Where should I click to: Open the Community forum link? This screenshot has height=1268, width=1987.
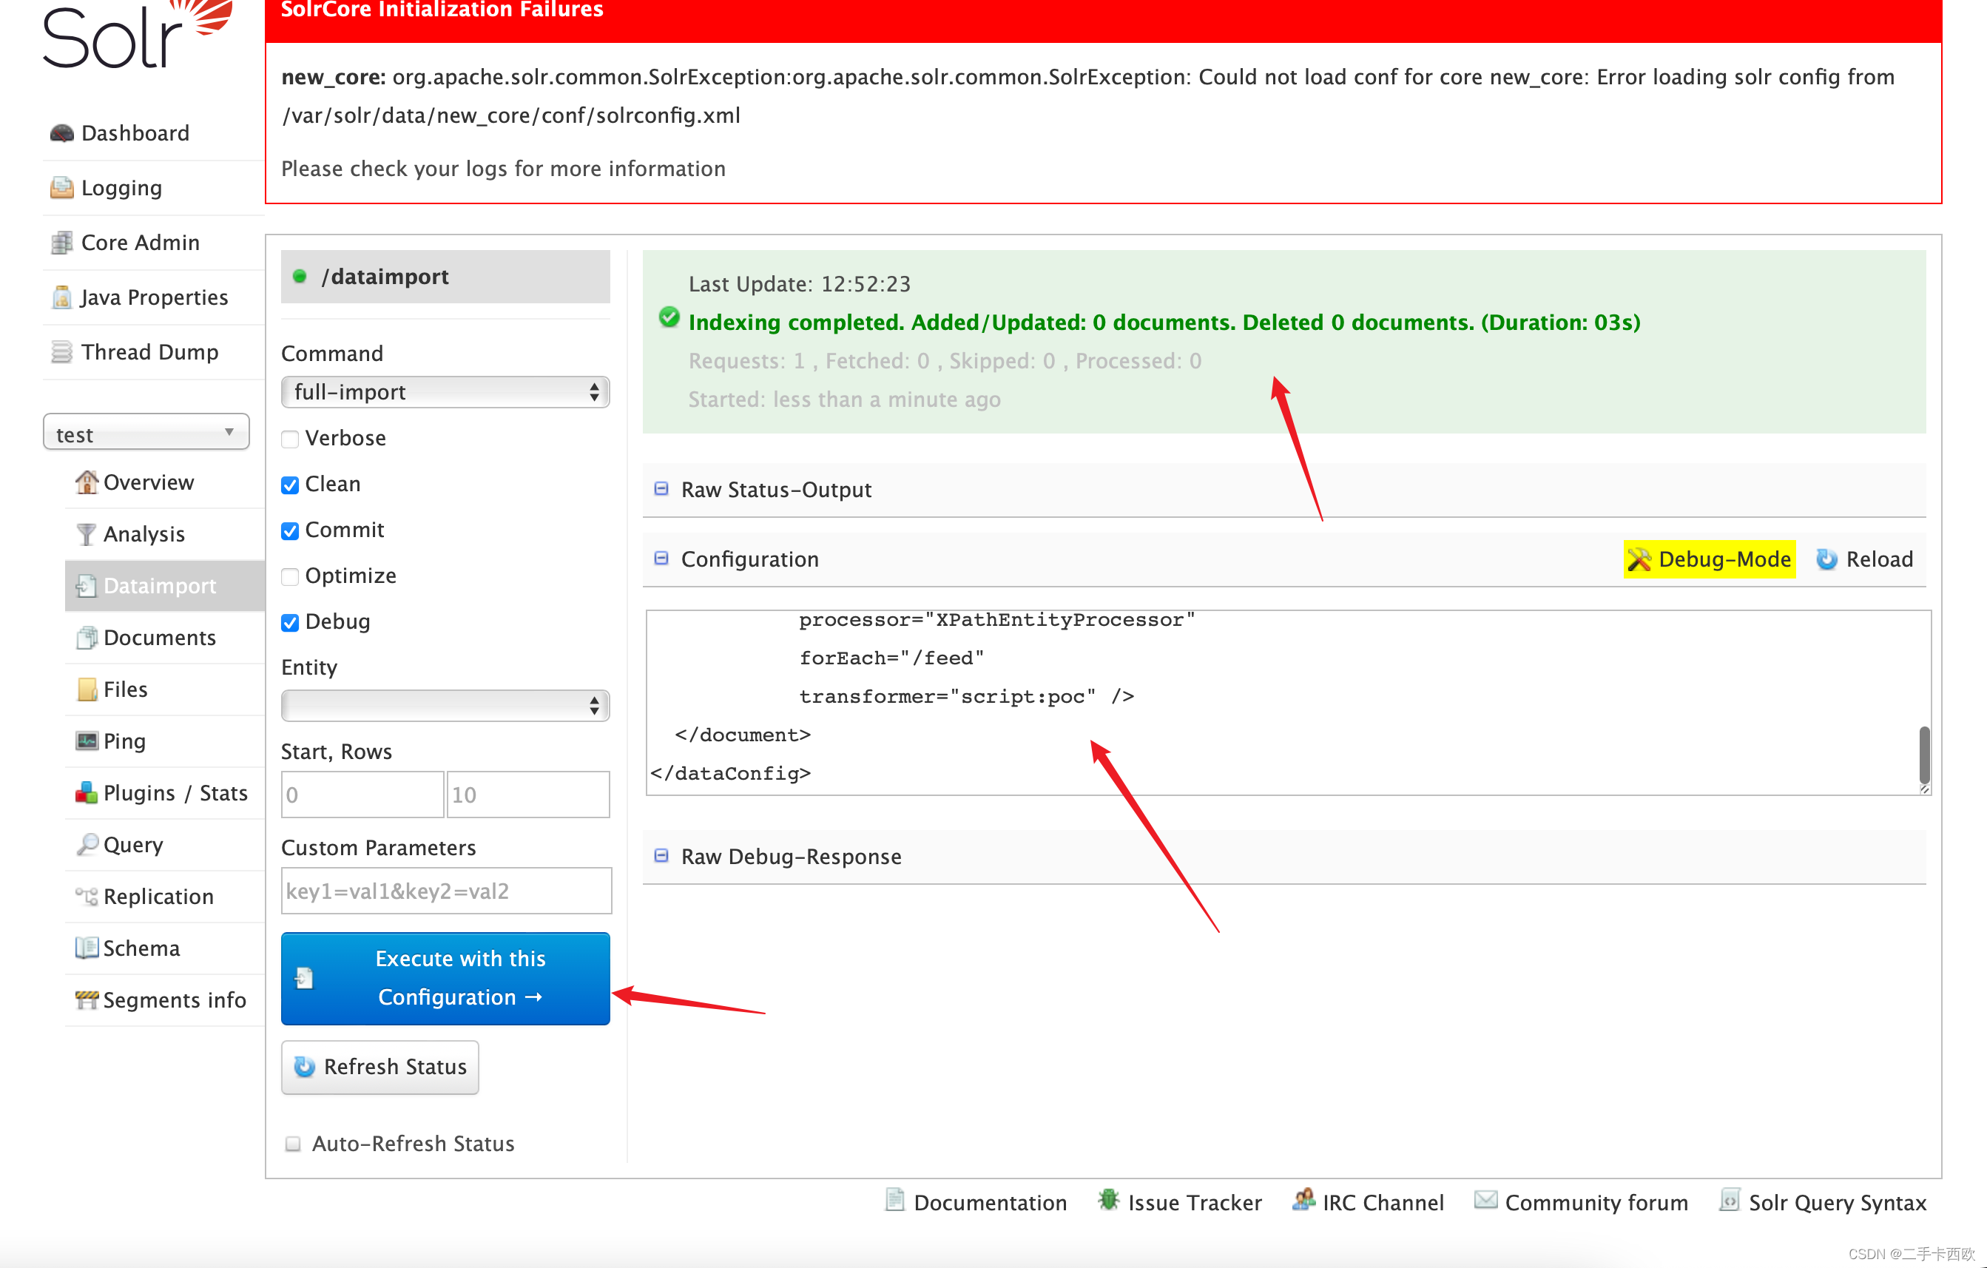1582,1202
